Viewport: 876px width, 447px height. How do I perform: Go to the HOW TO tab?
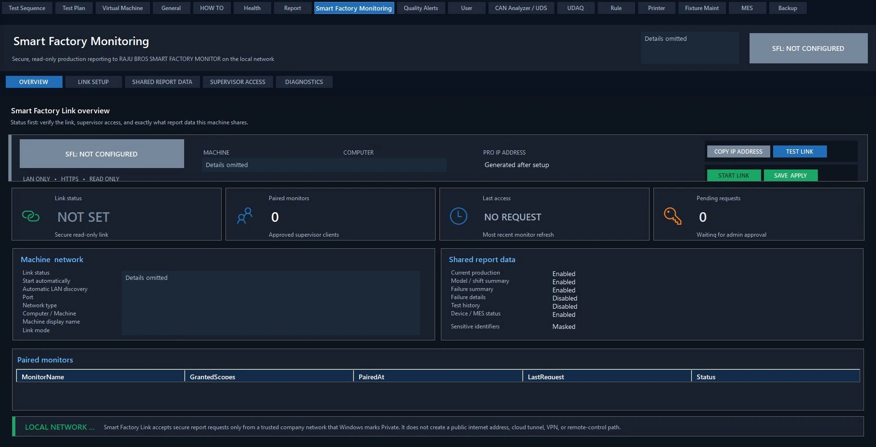pyautogui.click(x=212, y=8)
